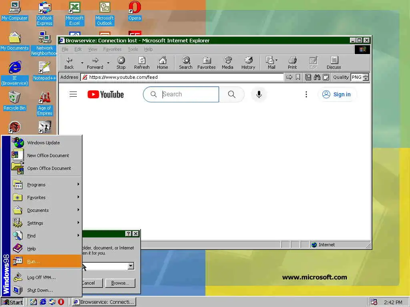This screenshot has height=307, width=410.
Task: Expand the Settings submenu in Start menu
Action: [x=46, y=223]
